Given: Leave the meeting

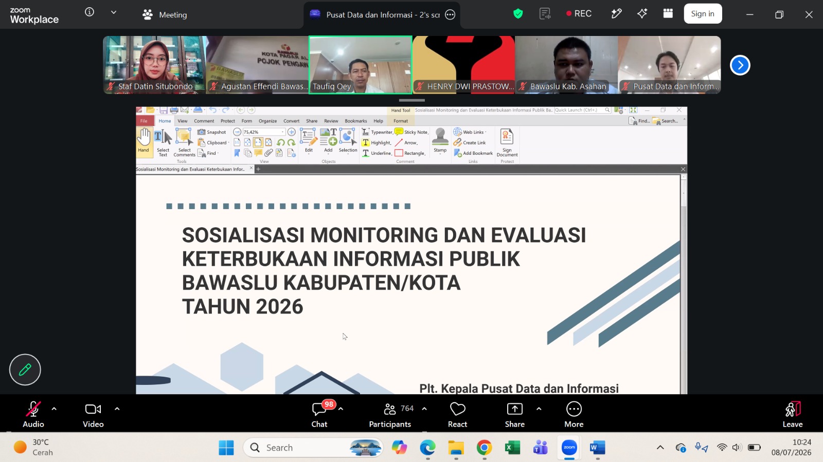Looking at the screenshot, I should (x=792, y=415).
